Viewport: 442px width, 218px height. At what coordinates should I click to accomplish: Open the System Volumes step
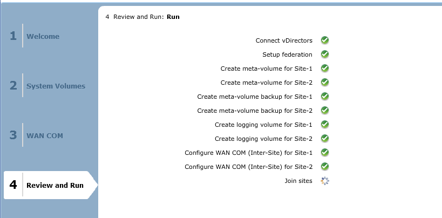56,86
